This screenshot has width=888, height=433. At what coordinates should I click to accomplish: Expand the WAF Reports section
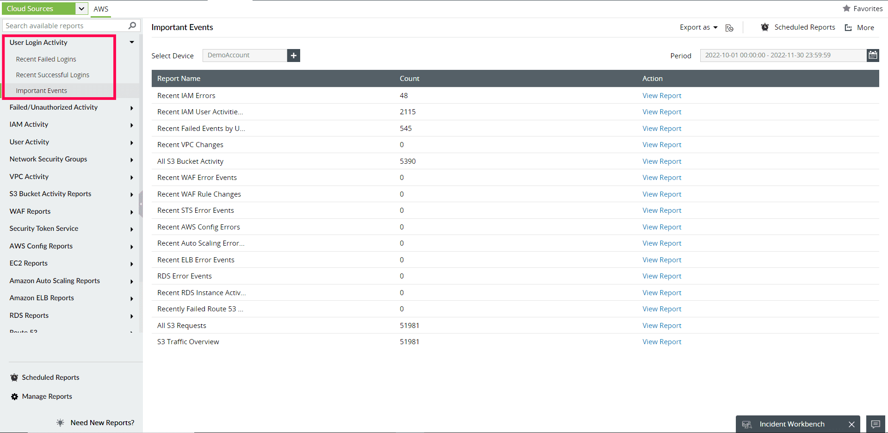pyautogui.click(x=131, y=212)
